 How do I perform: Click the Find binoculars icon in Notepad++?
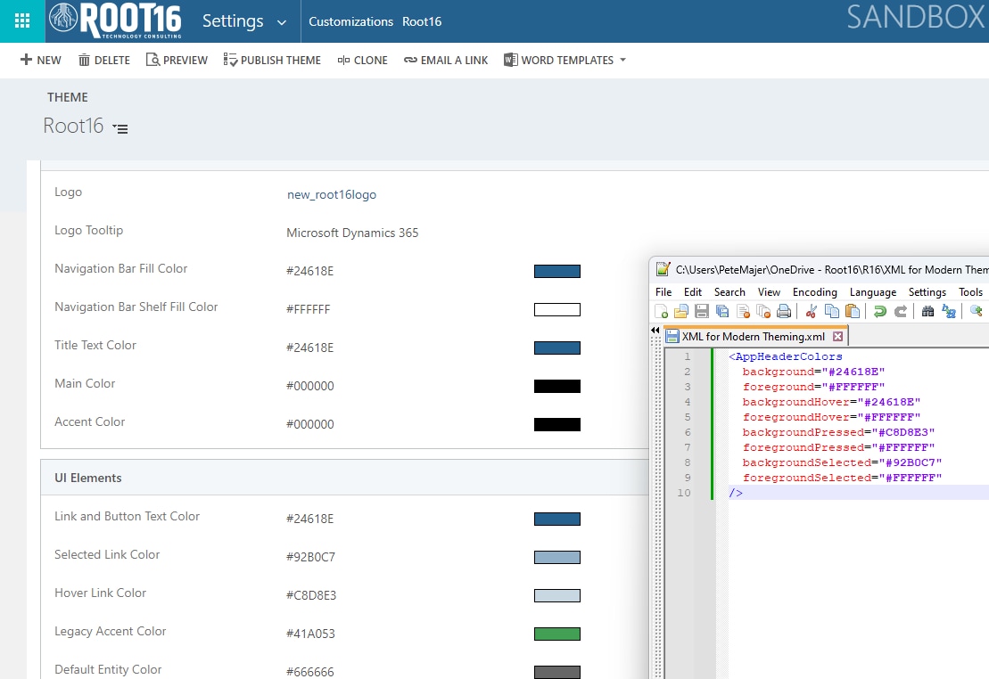pos(927,311)
